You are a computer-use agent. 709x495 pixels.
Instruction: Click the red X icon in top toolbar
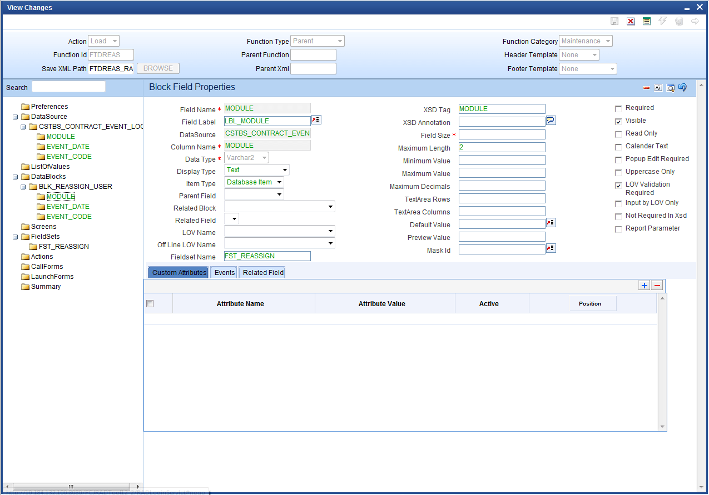631,21
